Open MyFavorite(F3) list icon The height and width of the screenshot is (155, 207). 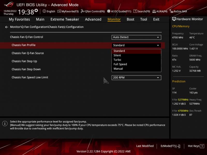(59, 11)
